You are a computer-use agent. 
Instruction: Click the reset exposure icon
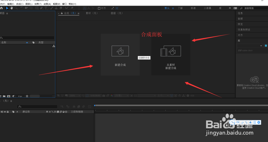click(188, 96)
